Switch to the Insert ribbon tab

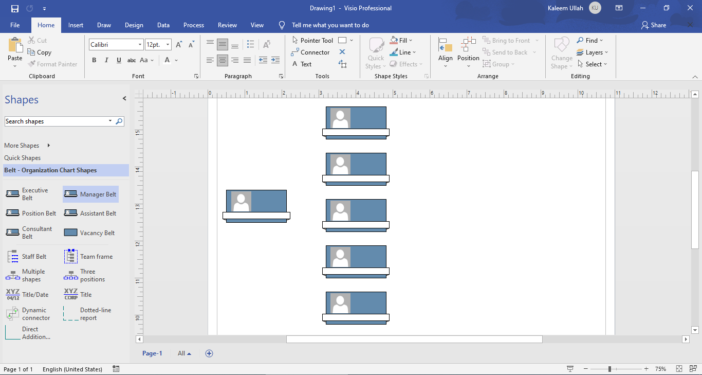pyautogui.click(x=76, y=25)
